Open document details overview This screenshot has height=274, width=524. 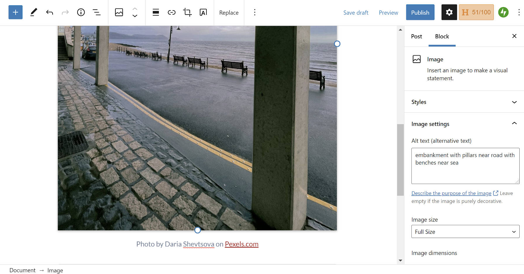coord(81,12)
